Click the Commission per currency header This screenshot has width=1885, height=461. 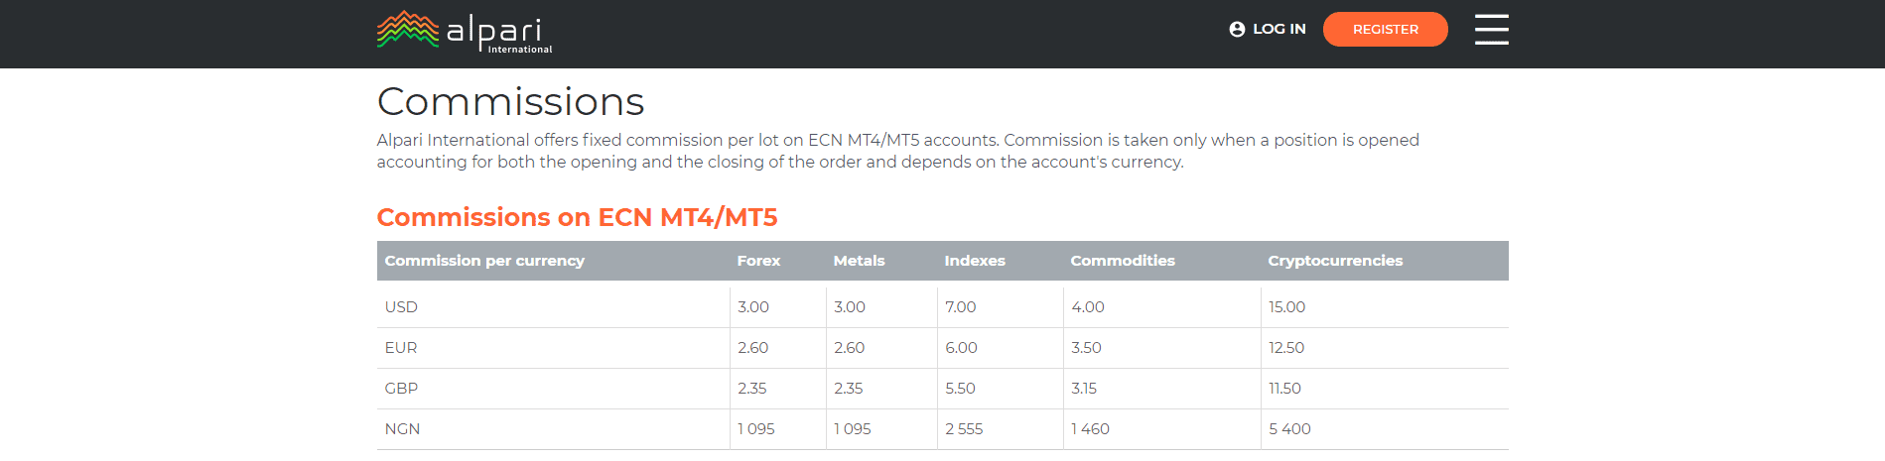pos(484,261)
